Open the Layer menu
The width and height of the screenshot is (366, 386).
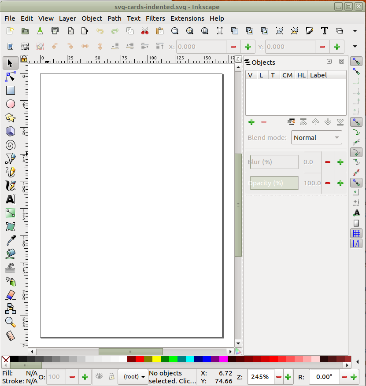point(67,18)
